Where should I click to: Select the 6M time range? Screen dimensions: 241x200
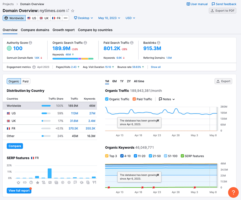(114, 81)
